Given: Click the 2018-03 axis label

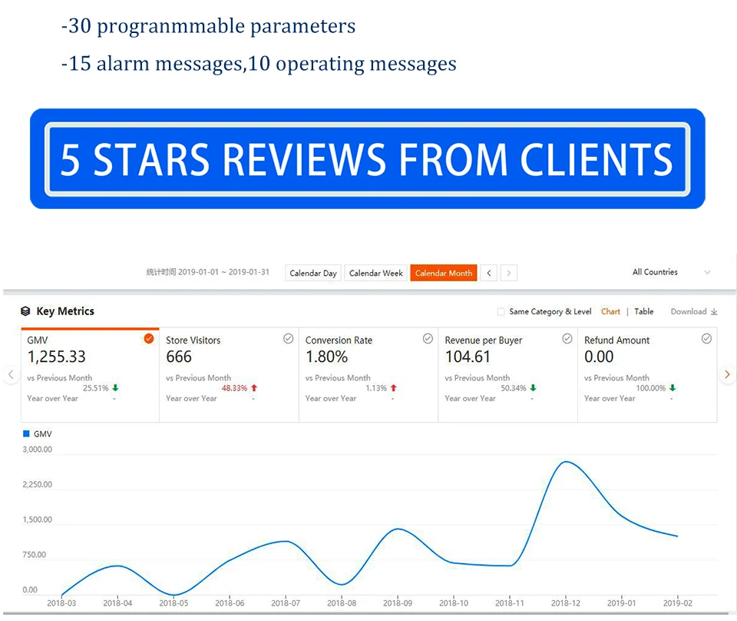Looking at the screenshot, I should tap(61, 603).
